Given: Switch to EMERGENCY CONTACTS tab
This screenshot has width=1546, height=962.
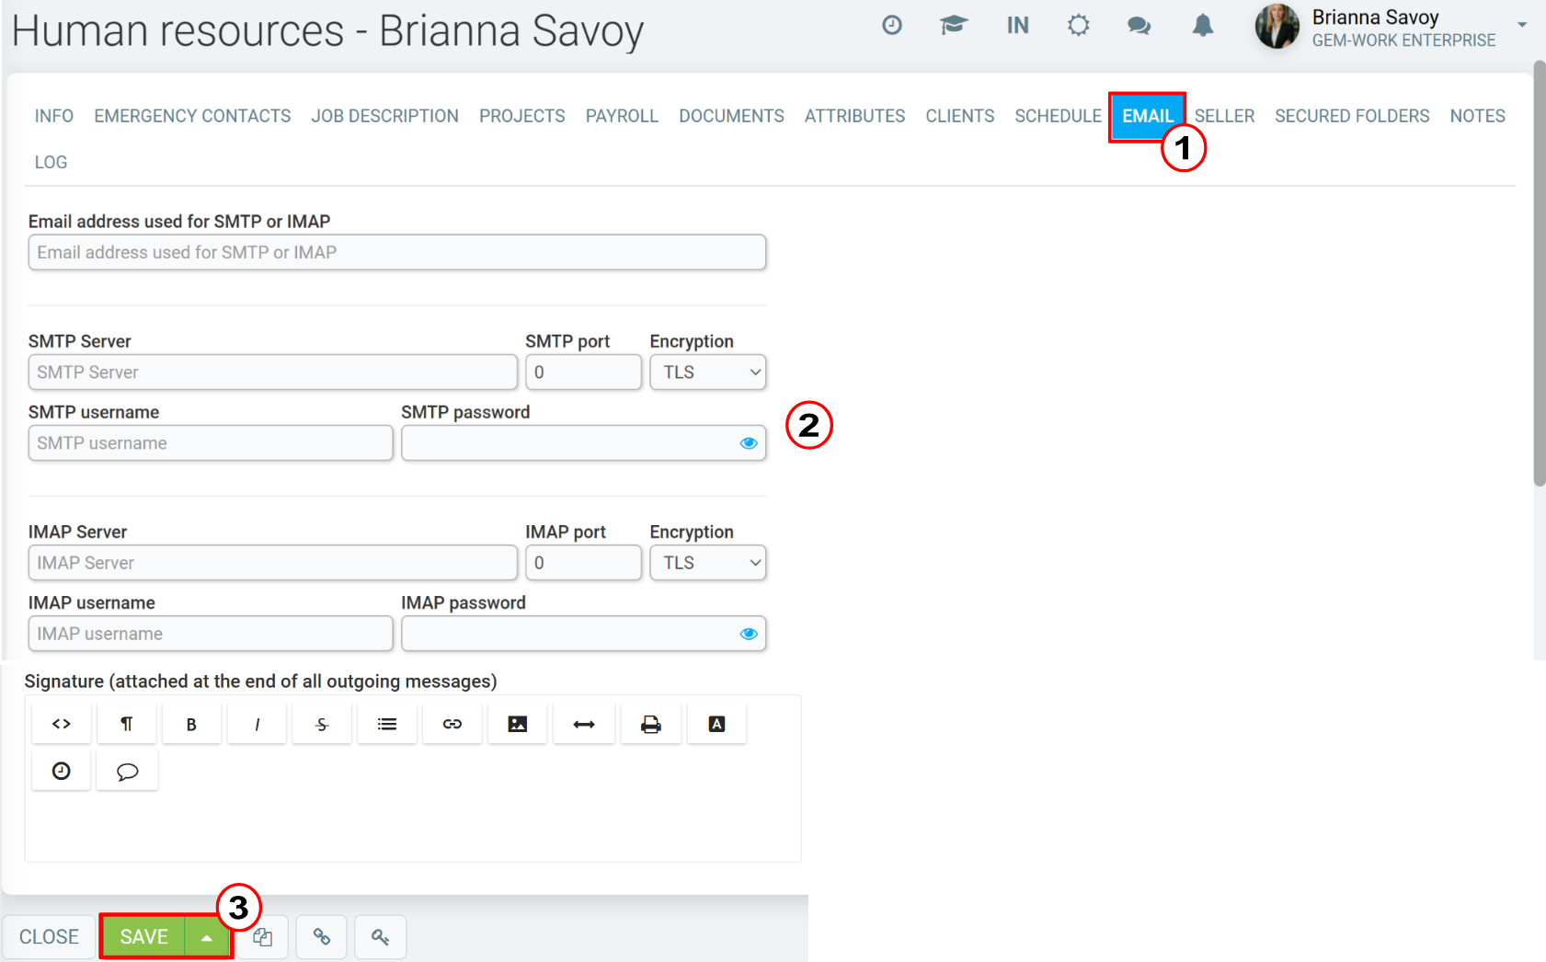Looking at the screenshot, I should pyautogui.click(x=192, y=116).
